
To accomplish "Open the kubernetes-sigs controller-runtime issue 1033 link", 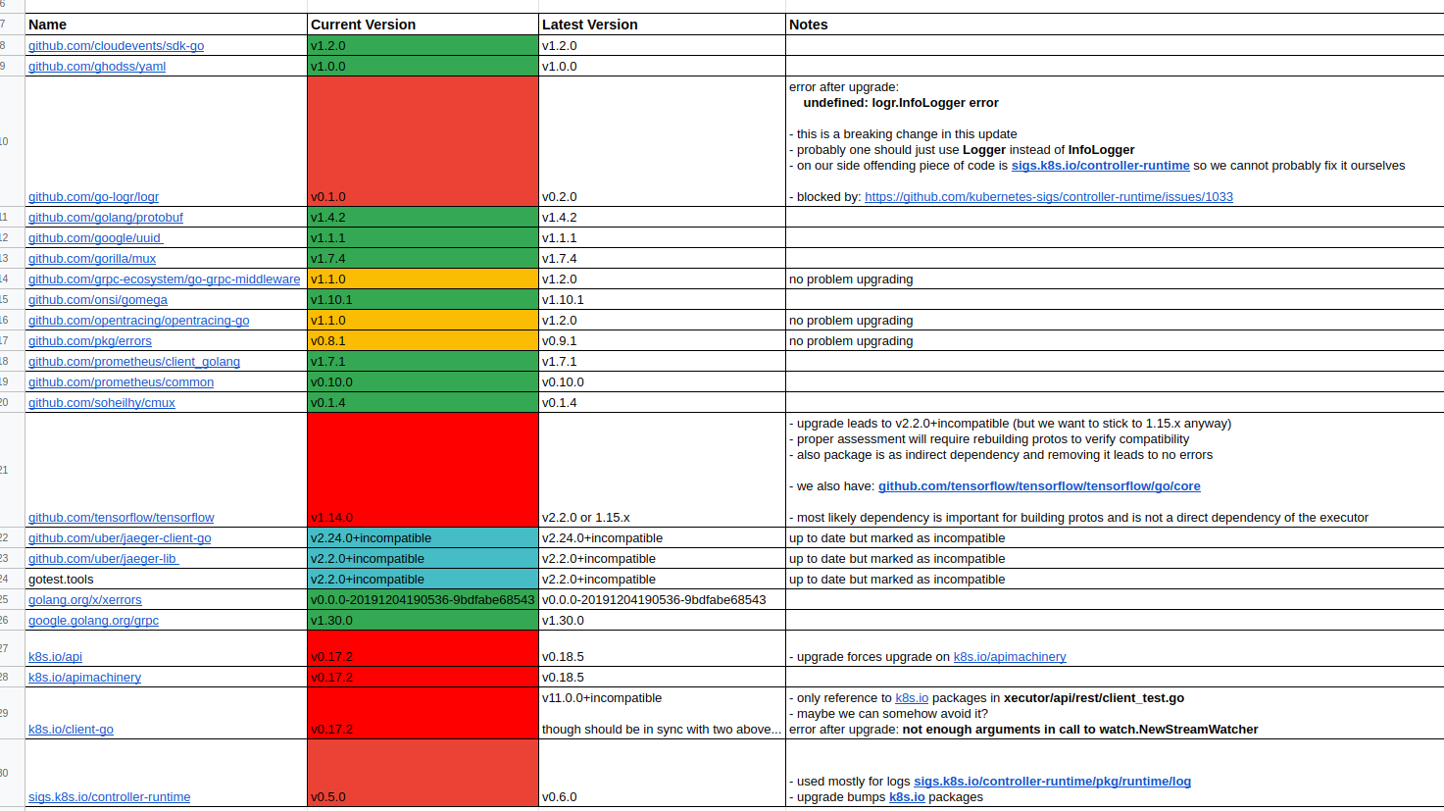I will tap(1050, 196).
